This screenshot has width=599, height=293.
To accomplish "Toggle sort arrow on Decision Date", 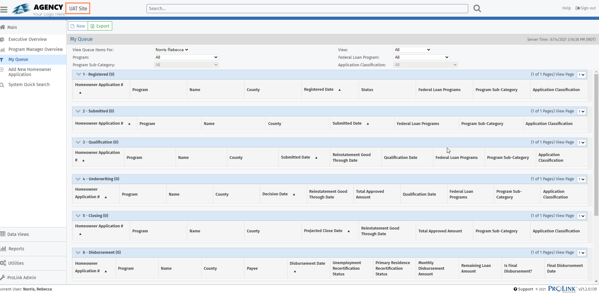I will (x=294, y=194).
